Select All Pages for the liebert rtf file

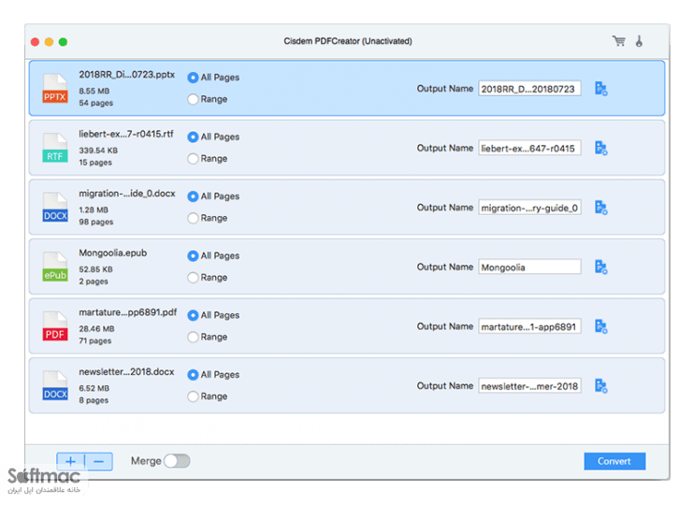[193, 137]
